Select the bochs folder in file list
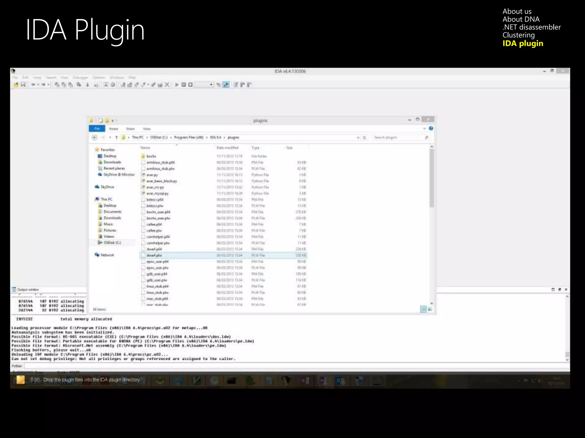 click(149, 156)
